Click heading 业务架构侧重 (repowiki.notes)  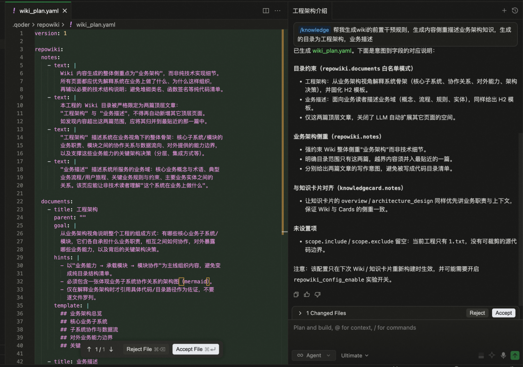(x=337, y=137)
